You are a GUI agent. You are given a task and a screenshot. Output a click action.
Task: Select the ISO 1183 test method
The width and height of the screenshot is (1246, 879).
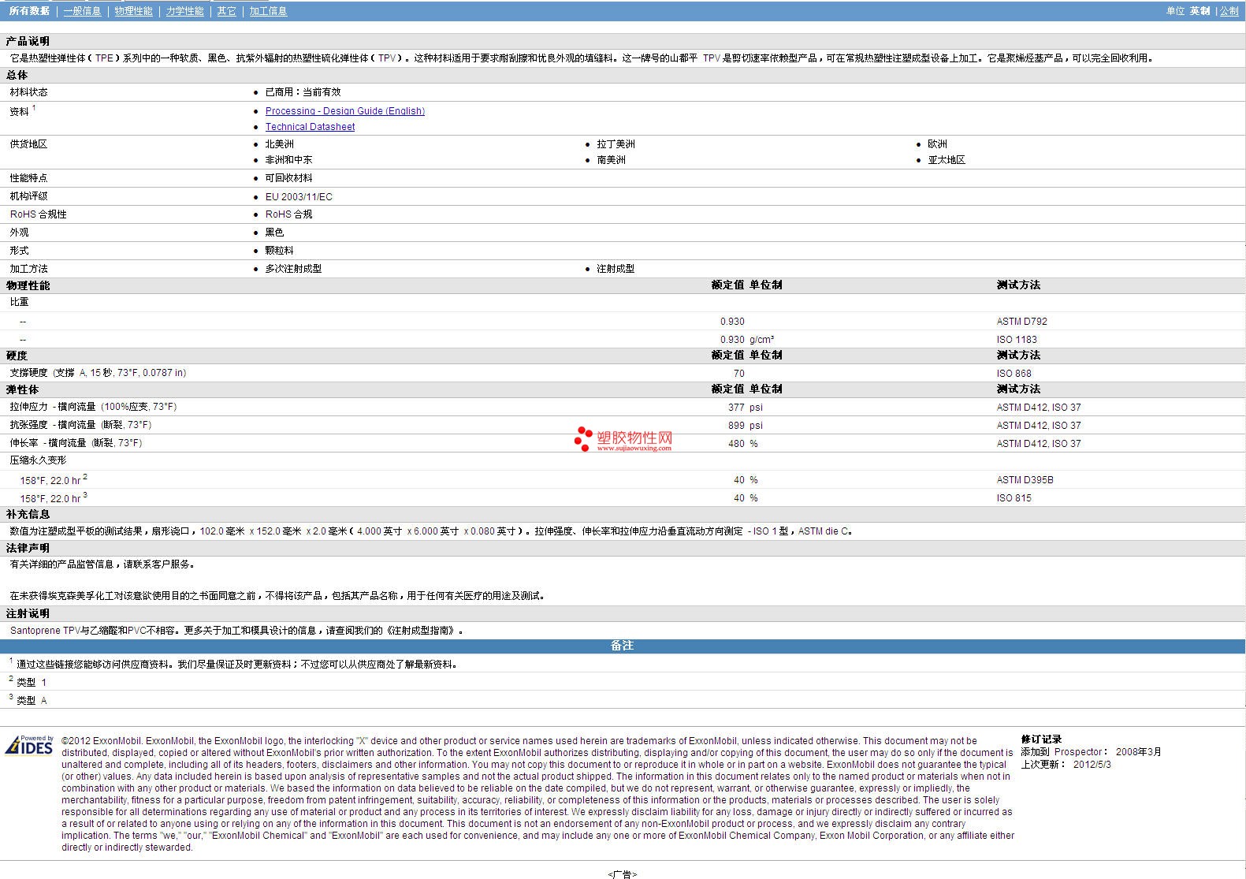tap(1017, 340)
